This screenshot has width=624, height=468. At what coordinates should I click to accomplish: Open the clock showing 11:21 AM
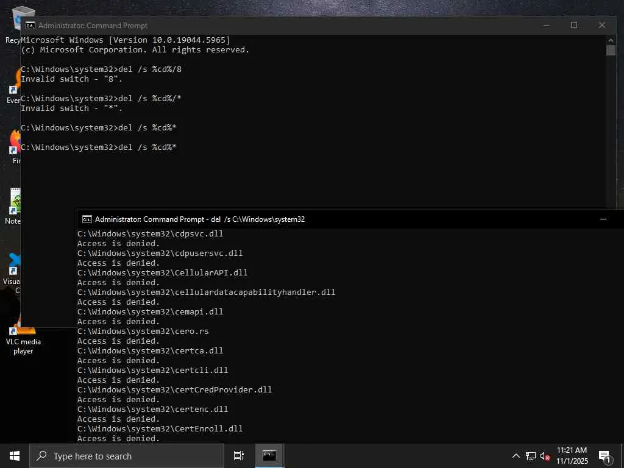[572, 456]
